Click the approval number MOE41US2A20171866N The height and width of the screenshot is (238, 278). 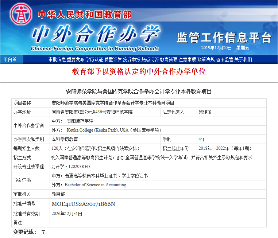84,204
